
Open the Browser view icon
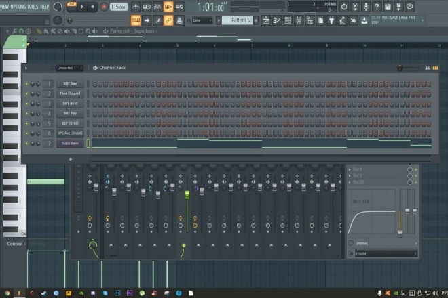click(310, 20)
